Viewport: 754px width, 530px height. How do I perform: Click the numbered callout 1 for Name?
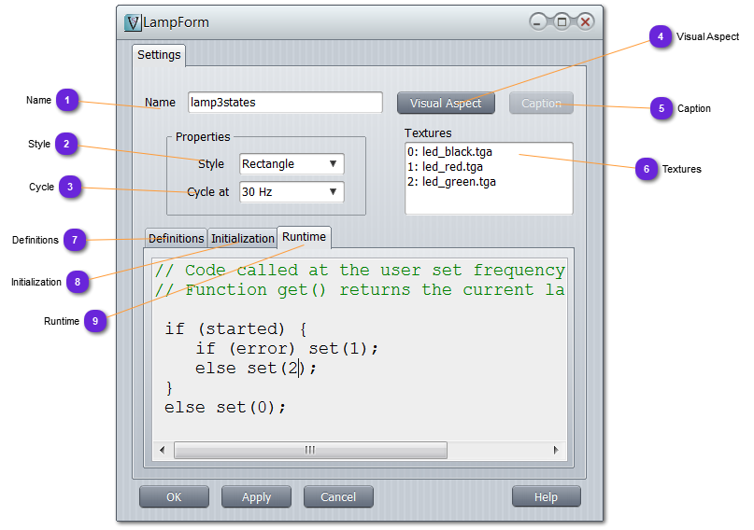[67, 100]
